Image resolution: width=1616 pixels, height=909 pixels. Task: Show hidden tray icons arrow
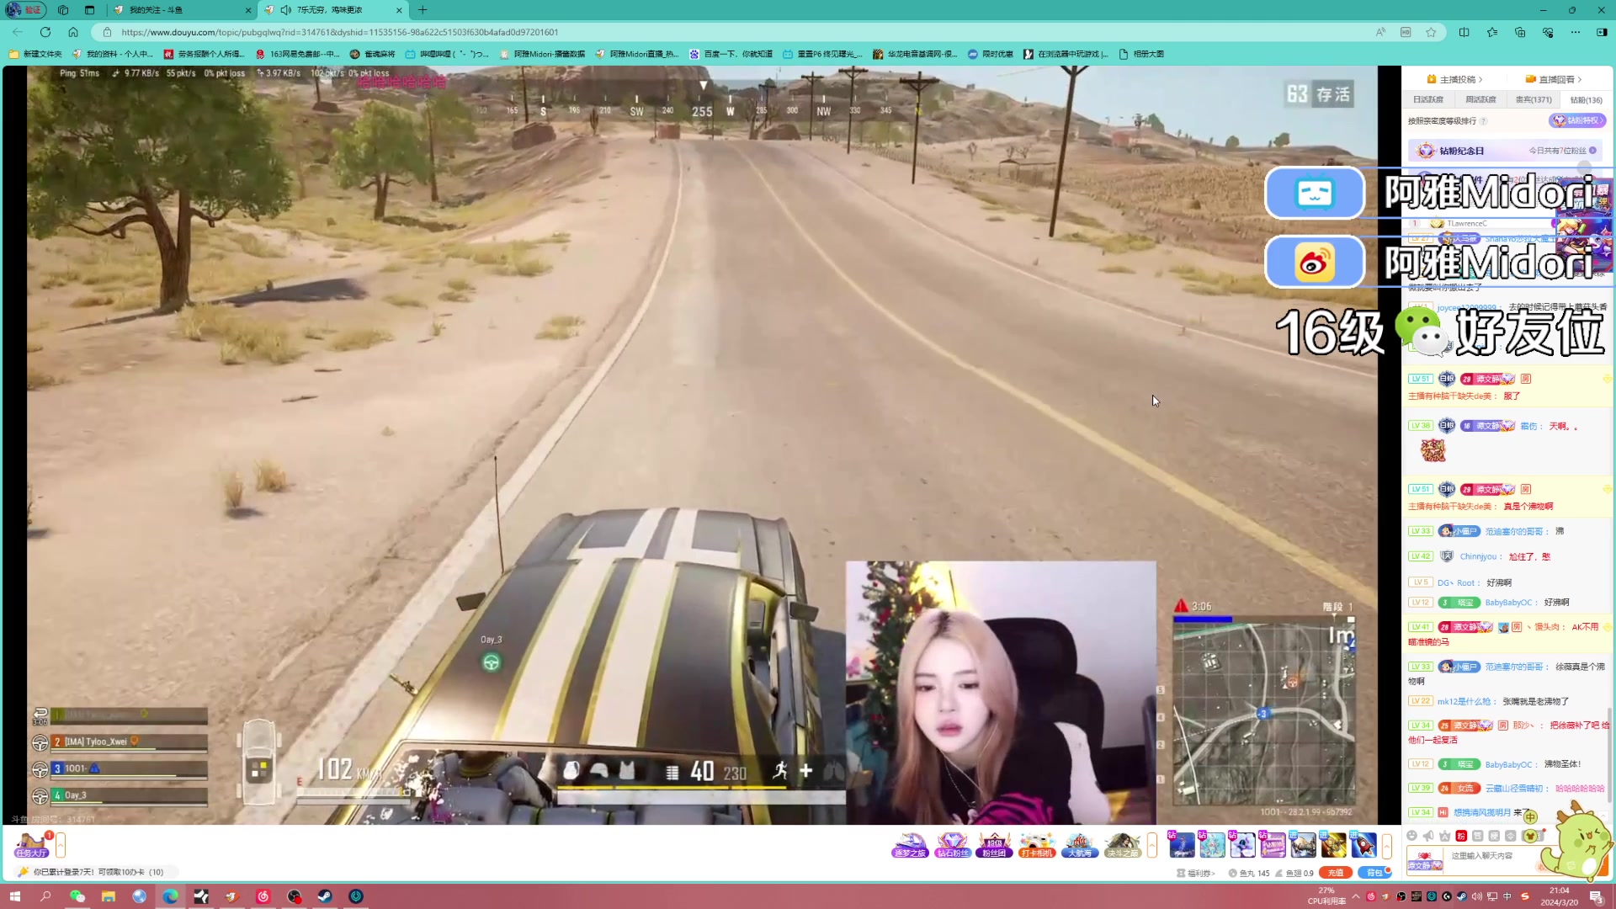pos(1356,896)
